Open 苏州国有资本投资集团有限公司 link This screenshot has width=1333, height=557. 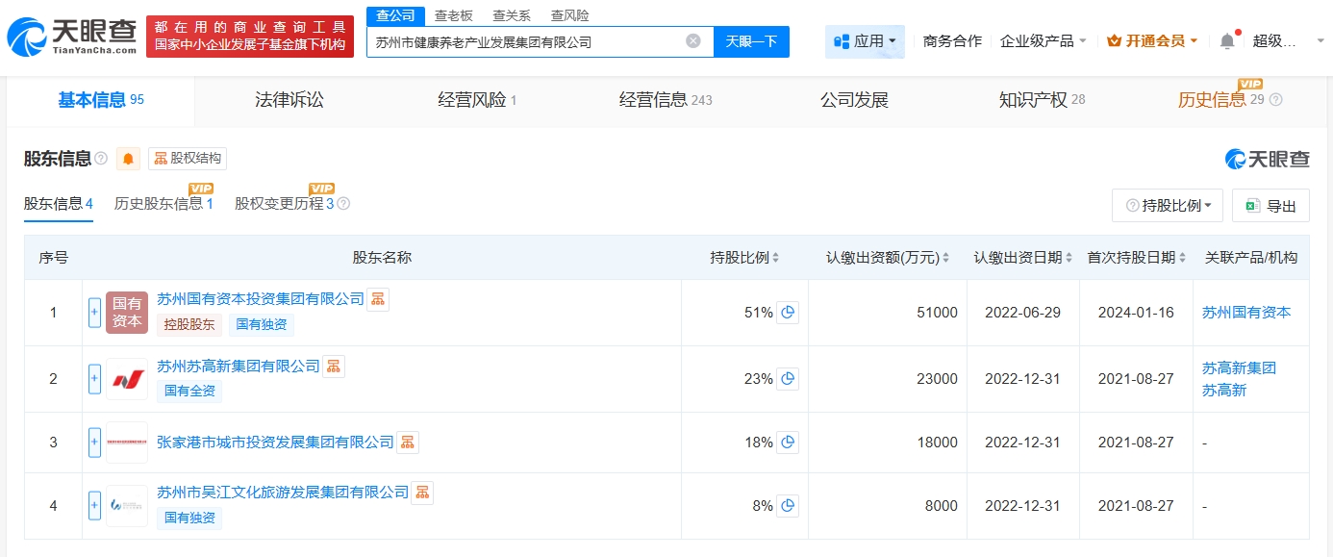click(261, 299)
